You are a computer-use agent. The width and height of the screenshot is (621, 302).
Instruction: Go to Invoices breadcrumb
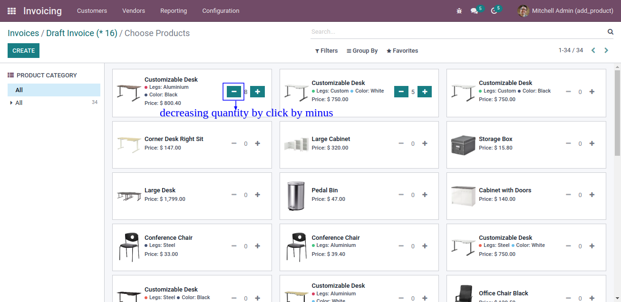(23, 33)
